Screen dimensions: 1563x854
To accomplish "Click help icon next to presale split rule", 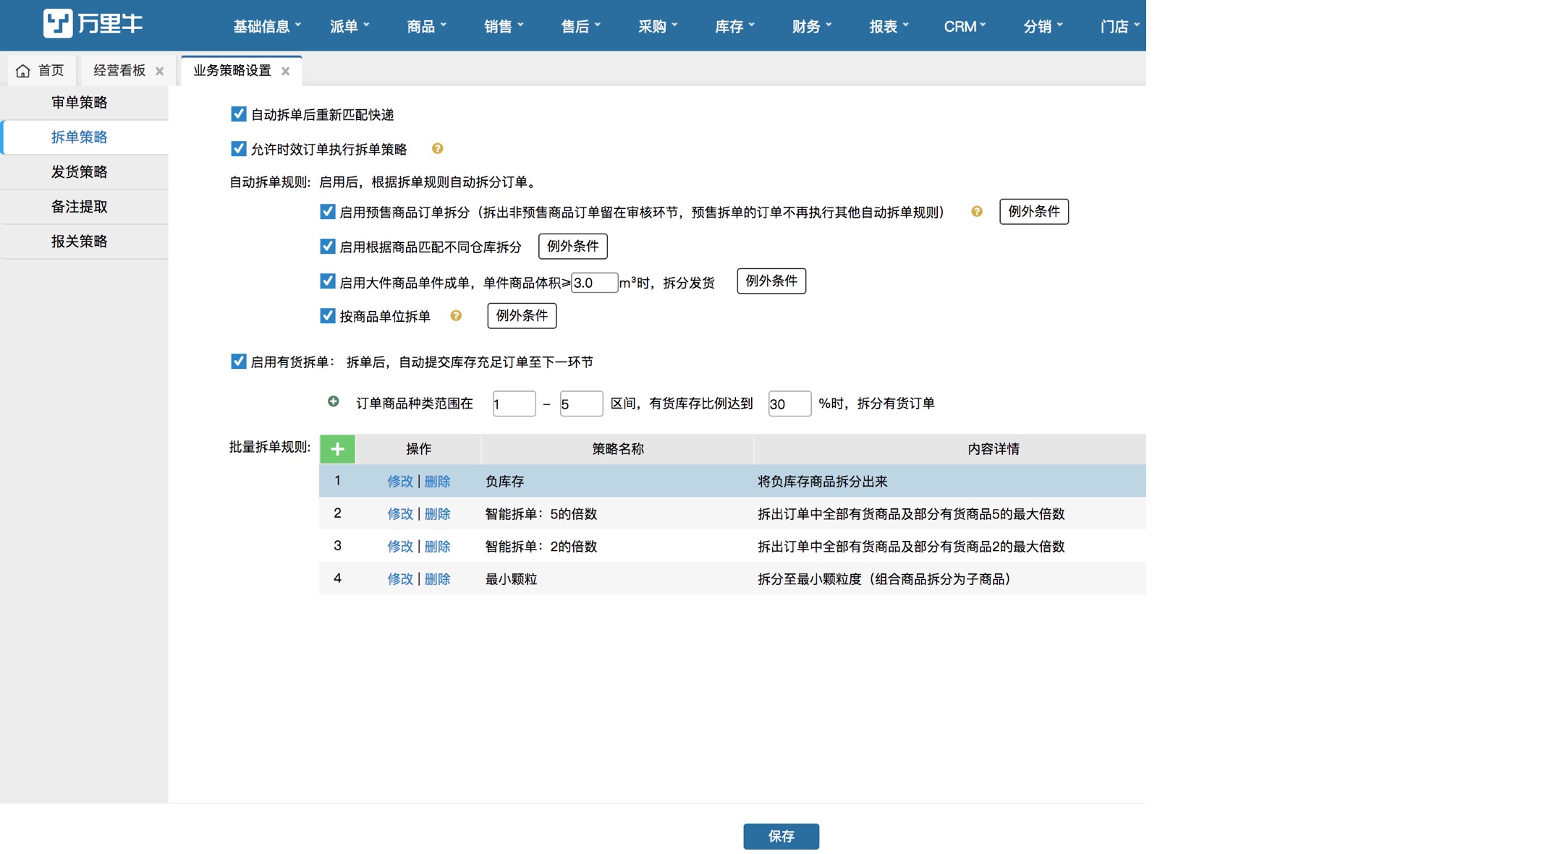I will (x=976, y=212).
